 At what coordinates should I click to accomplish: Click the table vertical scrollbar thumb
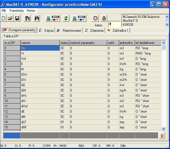163,48
